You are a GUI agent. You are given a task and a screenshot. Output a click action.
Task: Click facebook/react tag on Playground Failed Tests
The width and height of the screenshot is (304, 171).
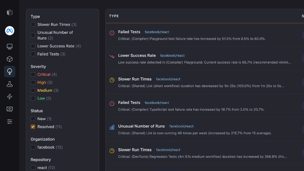point(157,32)
